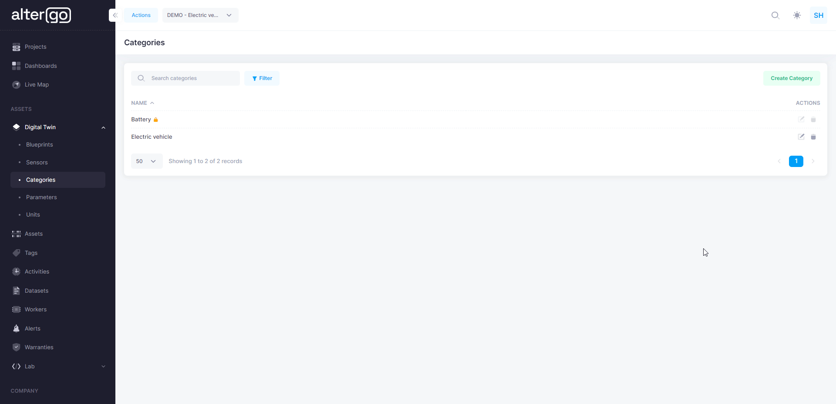Click the Tags icon in sidebar

click(16, 253)
